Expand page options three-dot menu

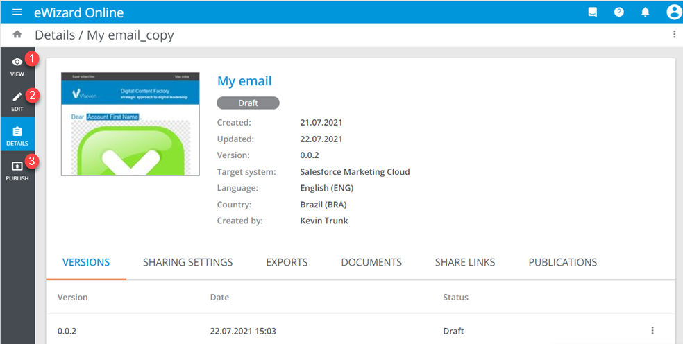pyautogui.click(x=674, y=35)
